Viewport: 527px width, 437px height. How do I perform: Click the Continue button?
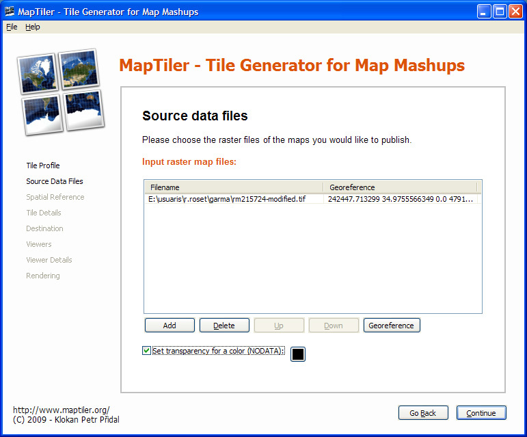click(x=481, y=413)
